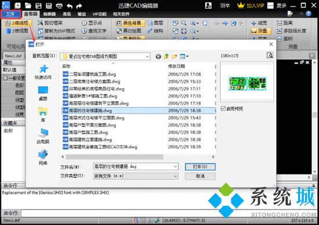Click the Redo arrow icon

[79, 6]
